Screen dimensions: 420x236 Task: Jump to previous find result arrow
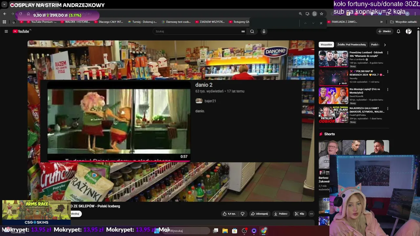pyautogui.click(x=305, y=23)
